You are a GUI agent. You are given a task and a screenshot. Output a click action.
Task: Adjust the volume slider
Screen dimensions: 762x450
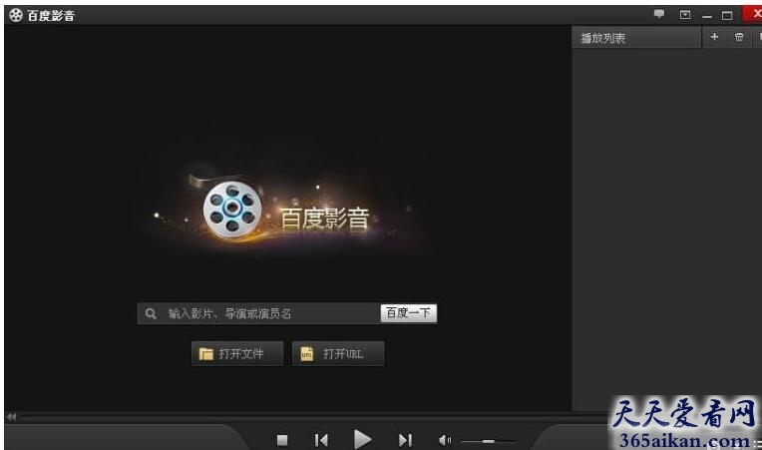(488, 441)
